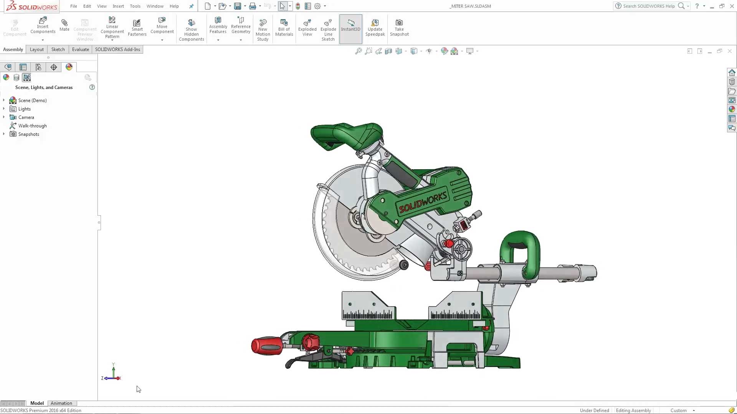Viewport: 737px width, 414px height.
Task: Open PropertyManager tab
Action: [x=23, y=67]
